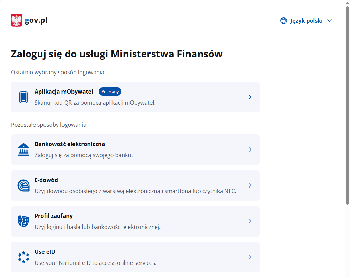Click text 'Użyj loginu i hasła lub bankowości elektronicznej.'

pos(98,227)
